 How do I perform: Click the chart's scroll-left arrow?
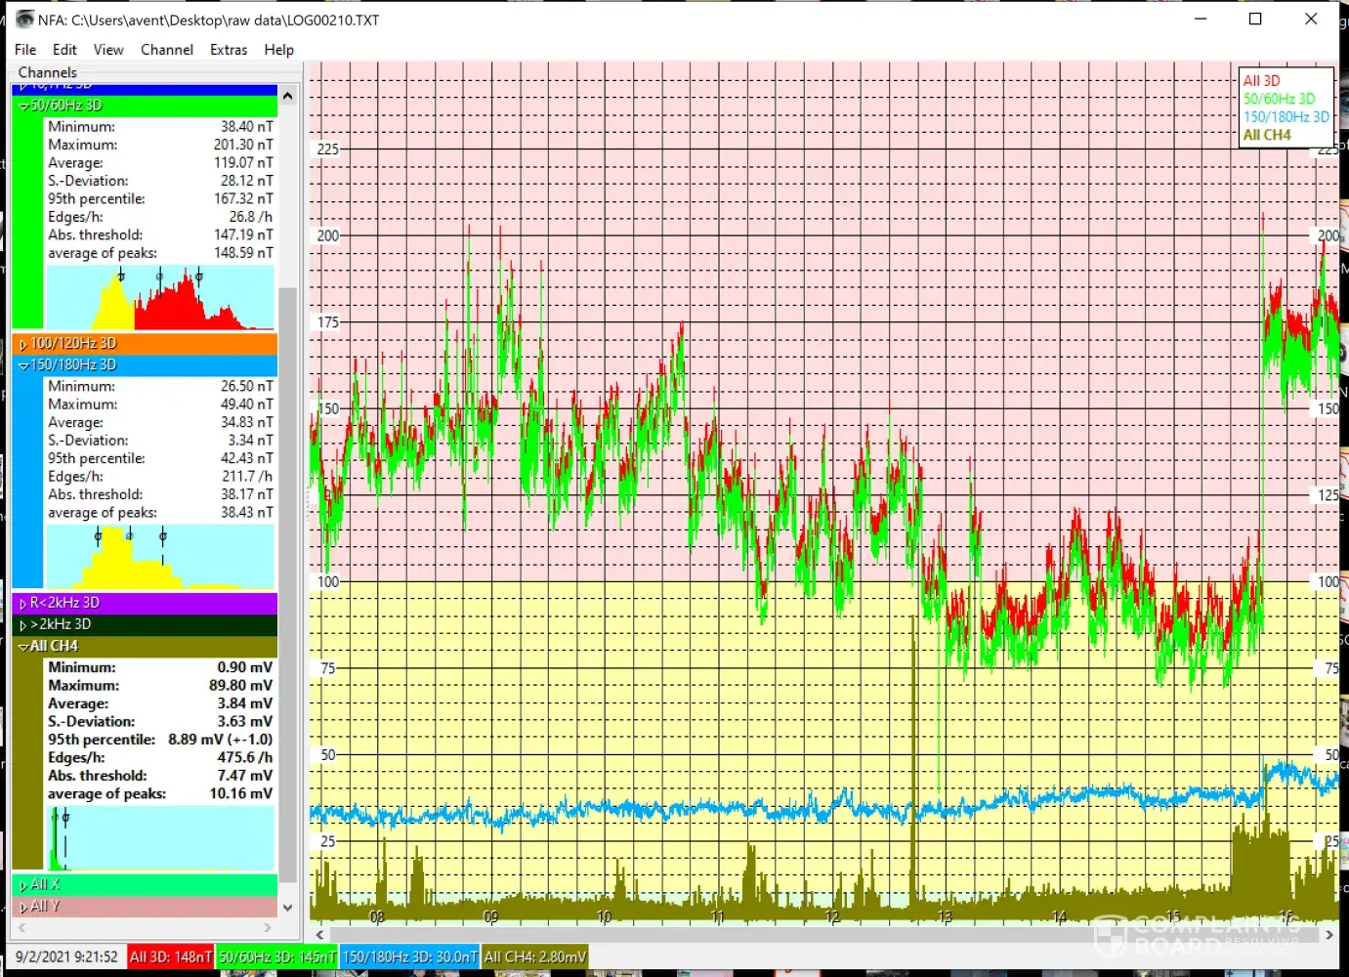tap(319, 935)
